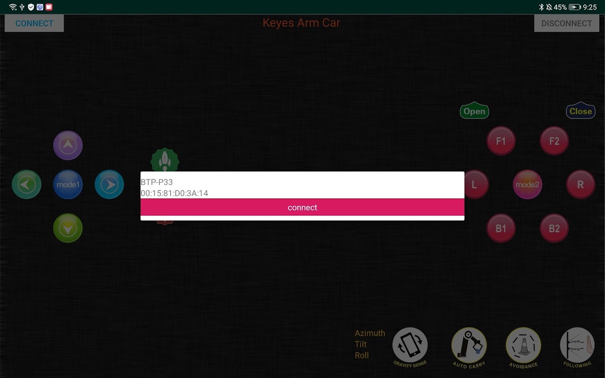Click the DISCONNECT button

tap(566, 23)
